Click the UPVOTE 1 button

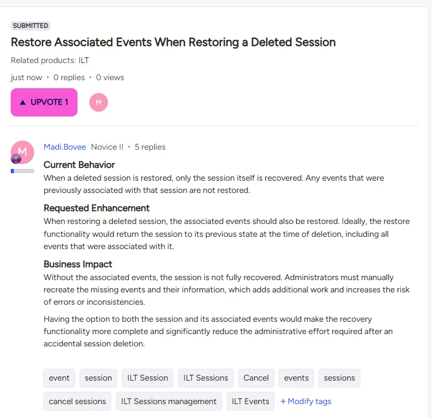pos(44,102)
